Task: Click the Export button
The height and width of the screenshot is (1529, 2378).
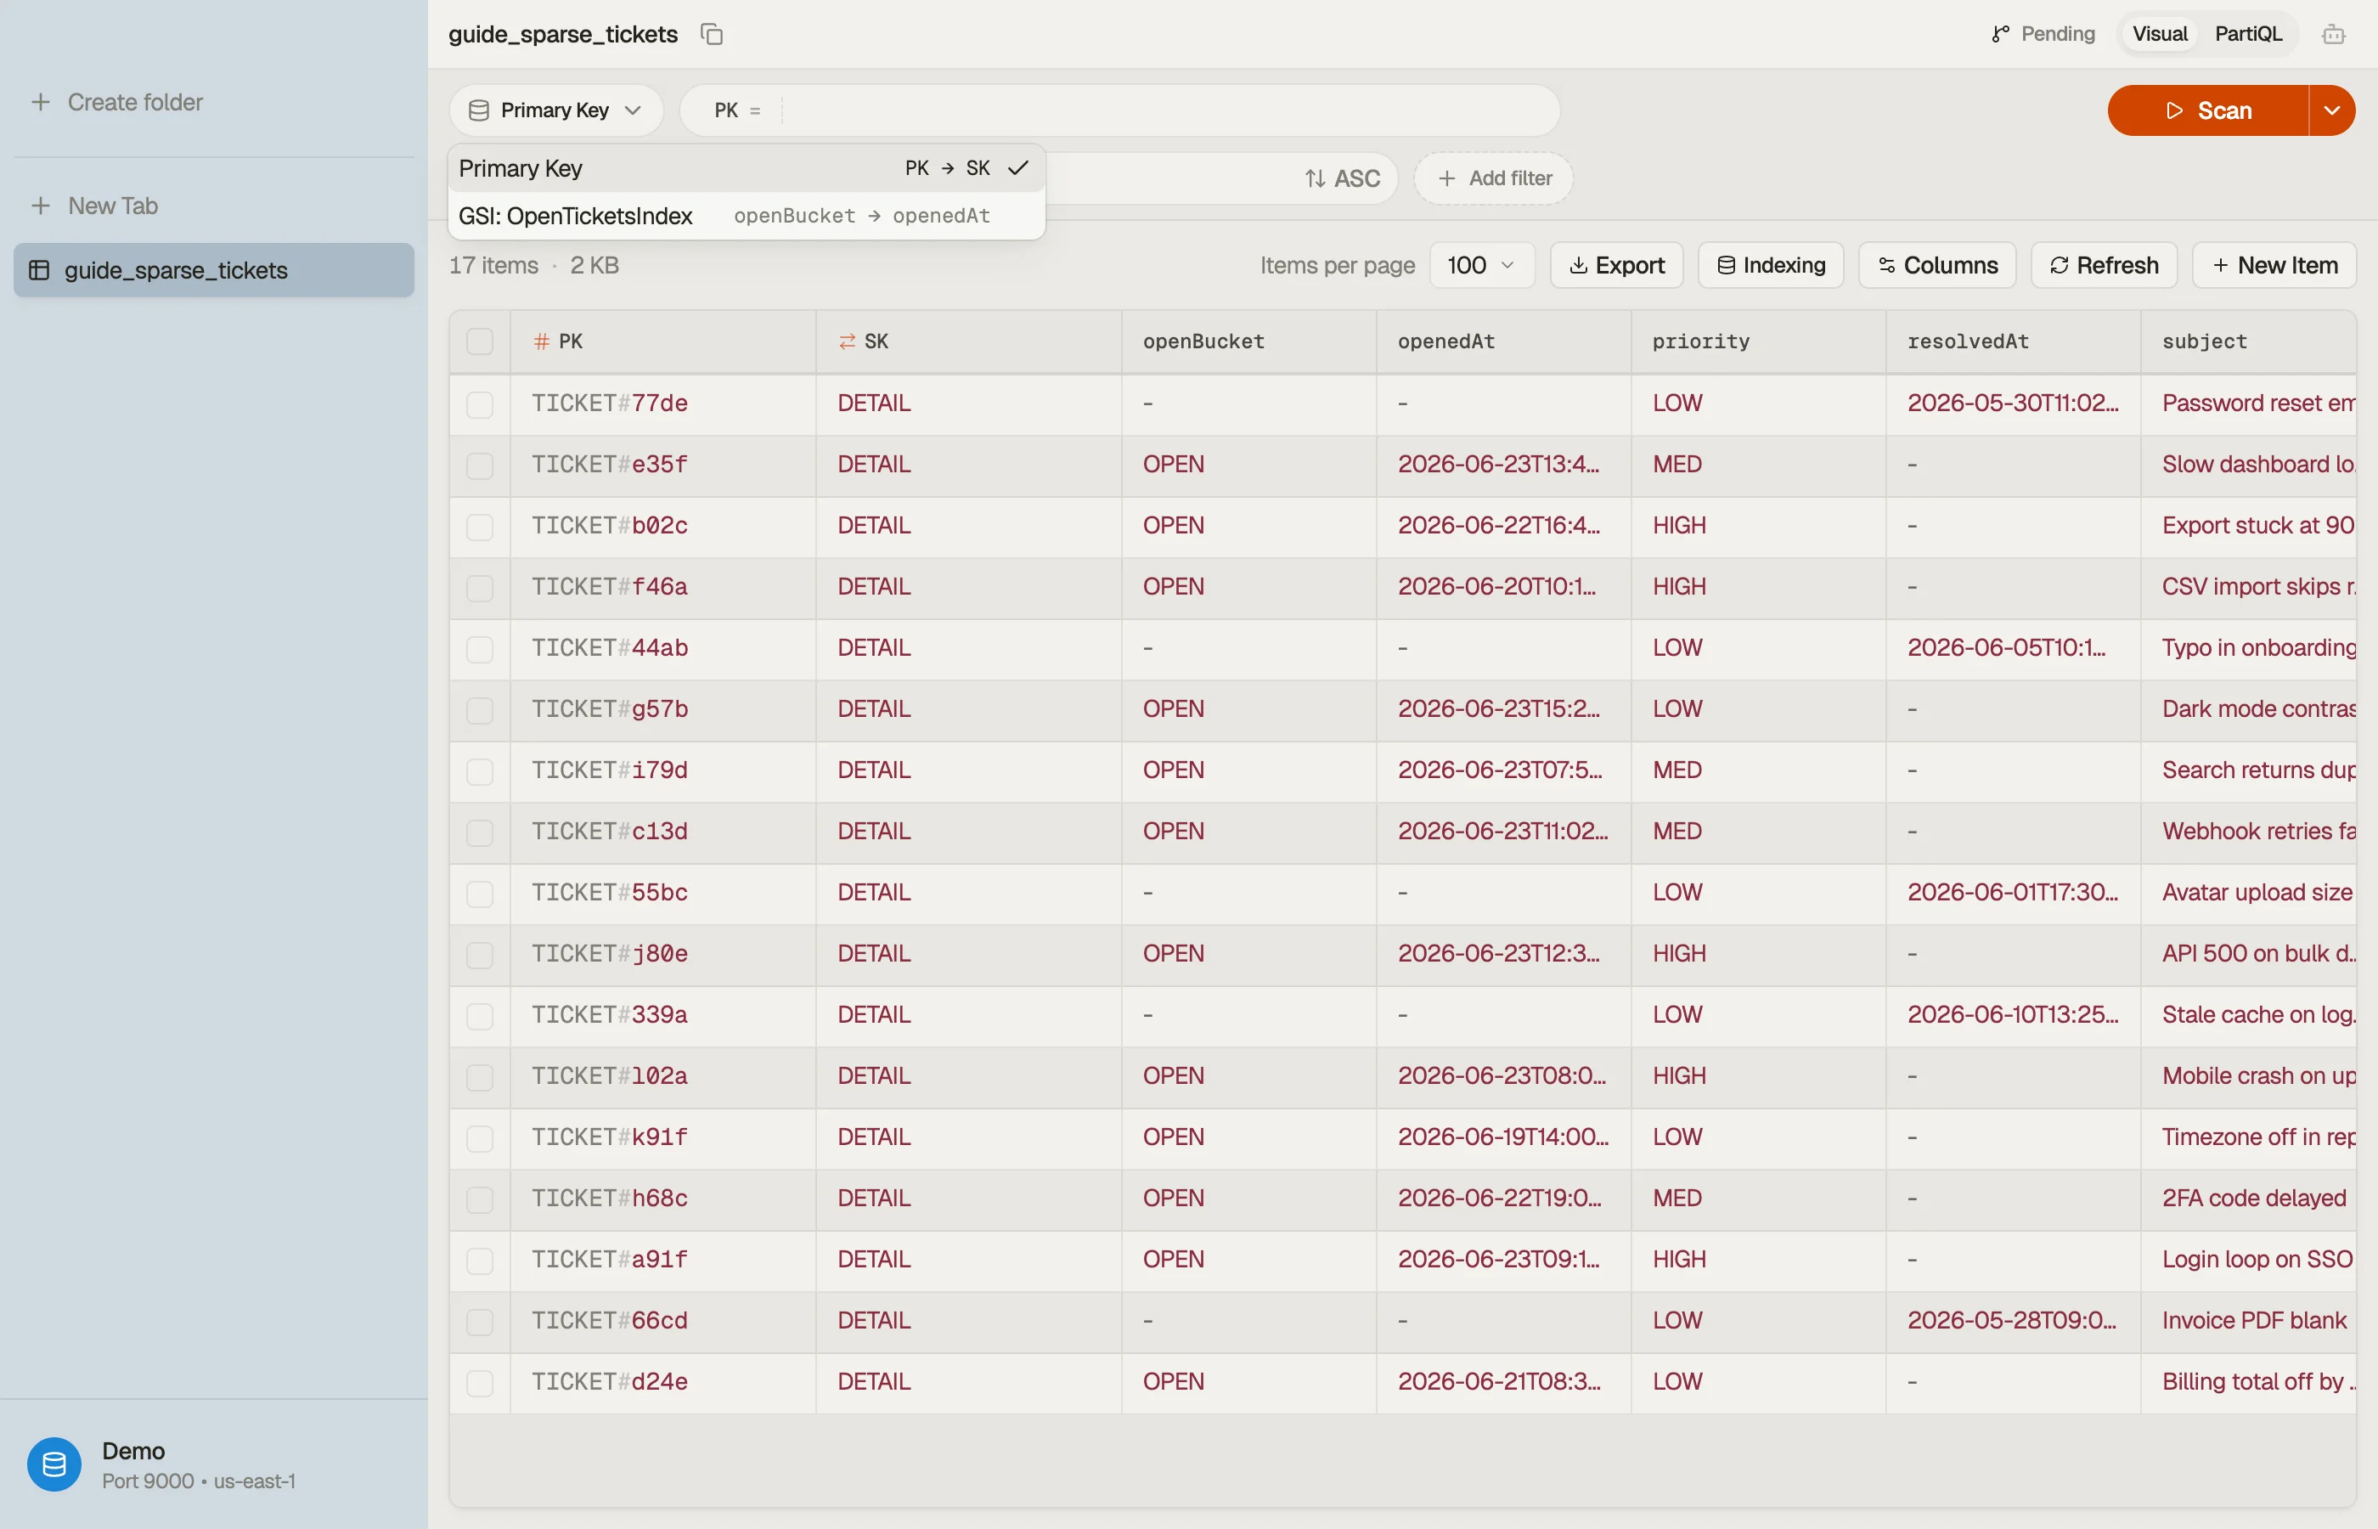Action: pos(1617,265)
